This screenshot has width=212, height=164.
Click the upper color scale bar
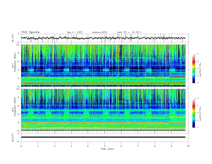coord(194,69)
